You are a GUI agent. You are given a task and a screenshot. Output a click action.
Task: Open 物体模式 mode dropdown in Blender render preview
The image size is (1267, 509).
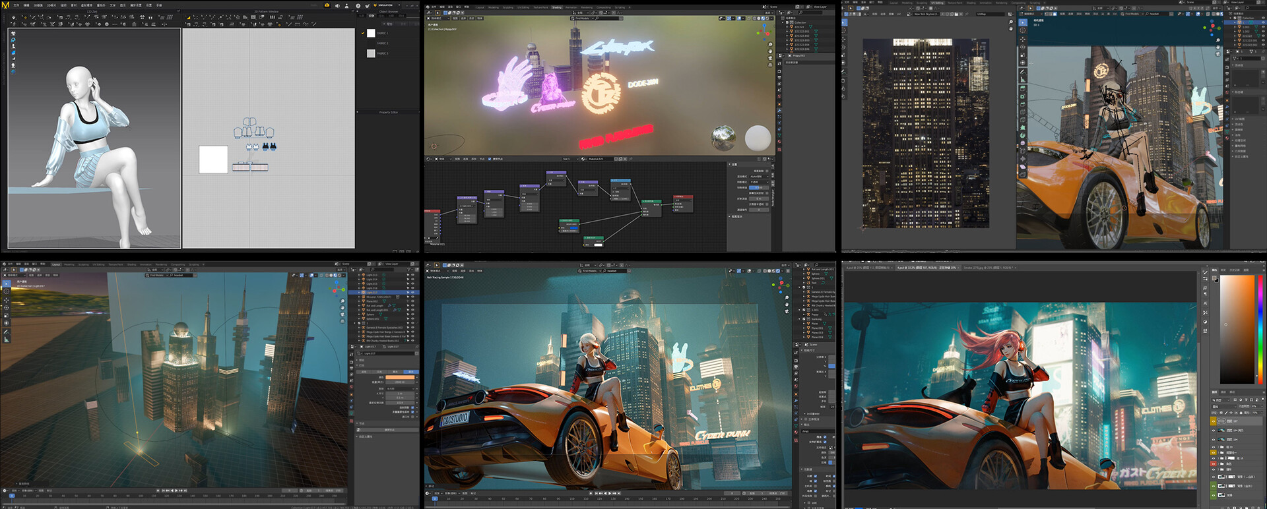coord(438,271)
